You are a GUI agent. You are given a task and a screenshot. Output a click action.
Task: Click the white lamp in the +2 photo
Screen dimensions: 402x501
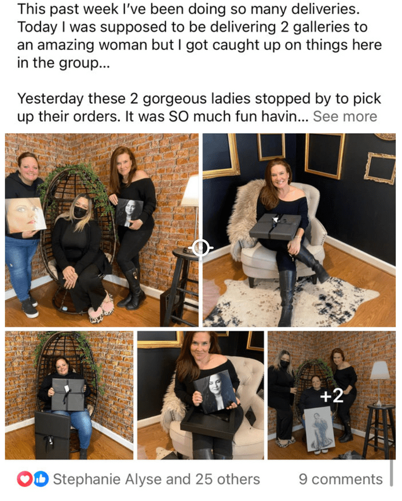(x=379, y=382)
